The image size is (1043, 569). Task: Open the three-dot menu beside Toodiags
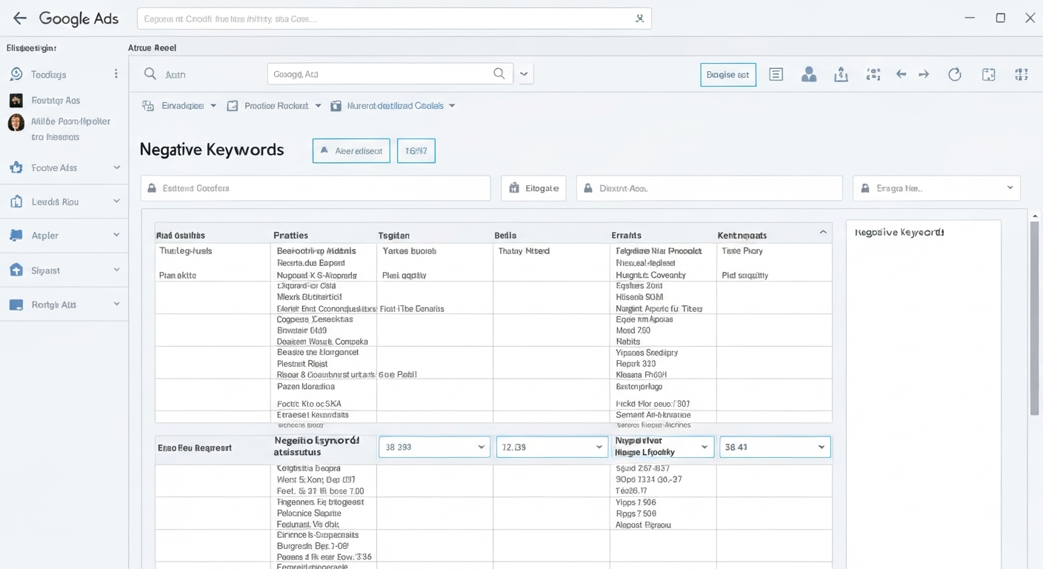(116, 74)
